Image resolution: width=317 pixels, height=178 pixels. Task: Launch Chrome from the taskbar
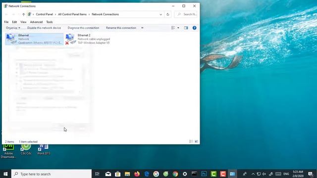pos(175,174)
